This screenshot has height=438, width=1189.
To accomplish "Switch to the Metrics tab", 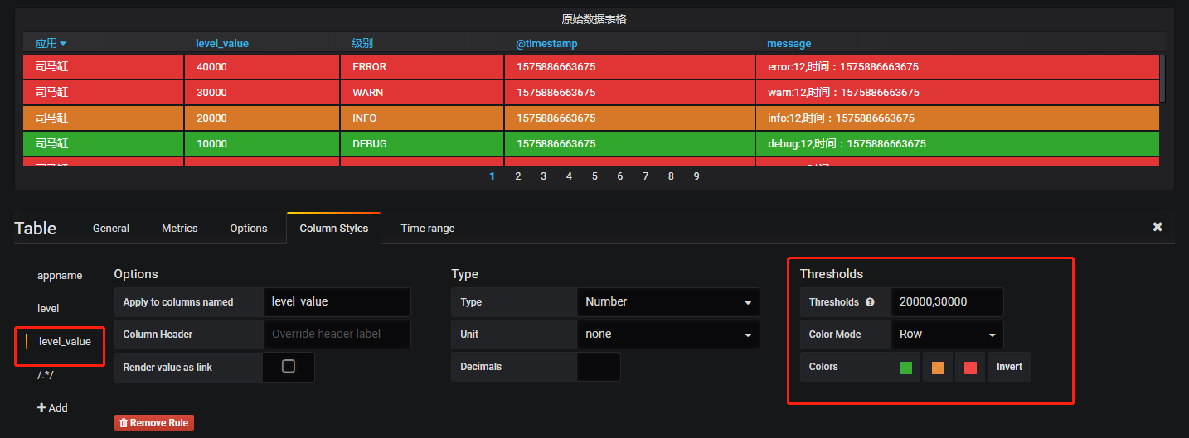I will pyautogui.click(x=180, y=229).
